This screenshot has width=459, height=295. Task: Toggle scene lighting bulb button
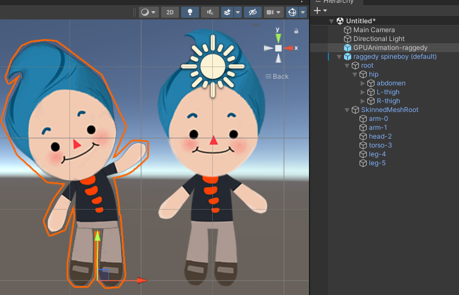tap(189, 12)
